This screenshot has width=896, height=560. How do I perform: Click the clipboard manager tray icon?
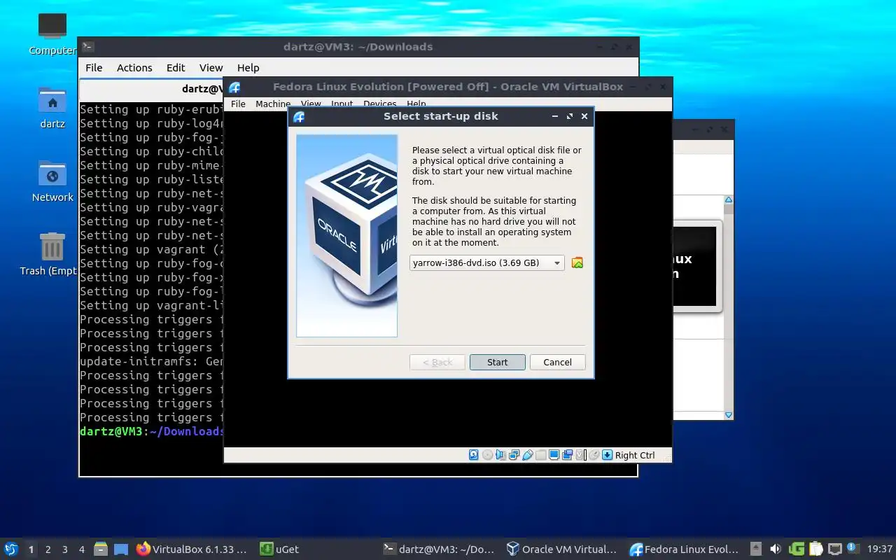pos(815,549)
